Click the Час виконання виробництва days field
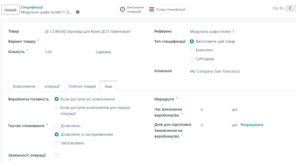This screenshot has width=296, height=164. [x=215, y=110]
